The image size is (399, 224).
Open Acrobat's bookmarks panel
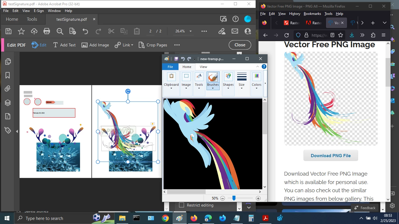8,75
